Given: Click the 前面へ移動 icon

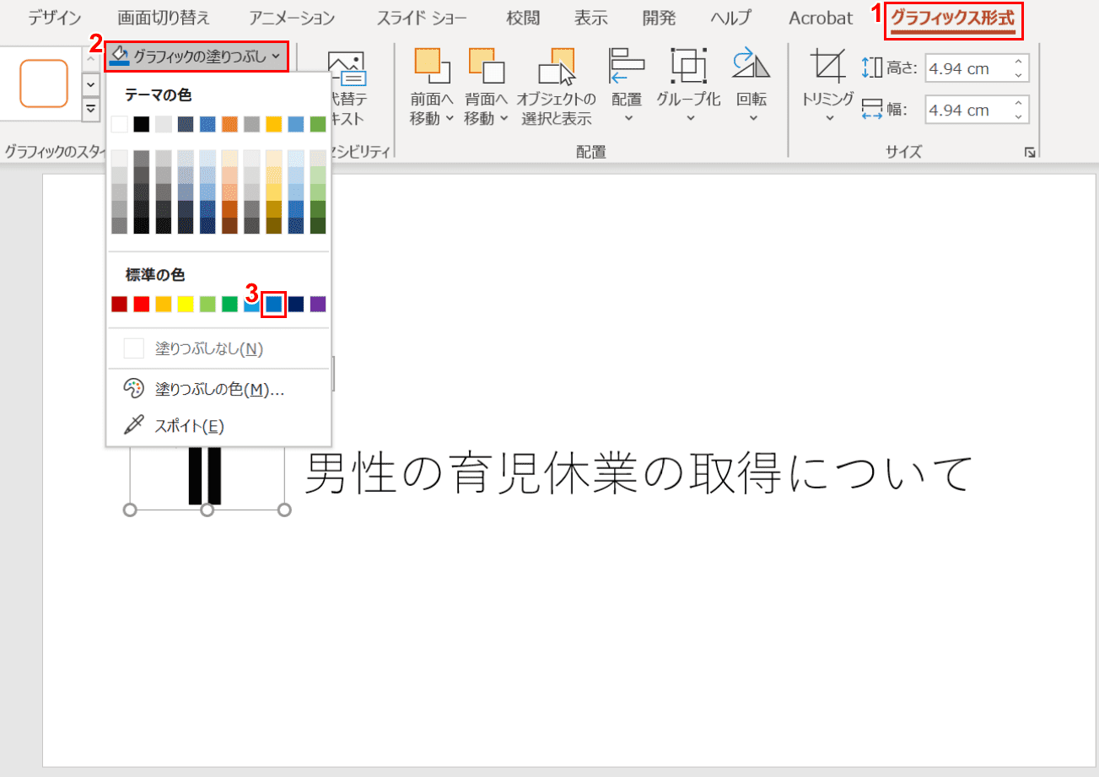Looking at the screenshot, I should (432, 66).
